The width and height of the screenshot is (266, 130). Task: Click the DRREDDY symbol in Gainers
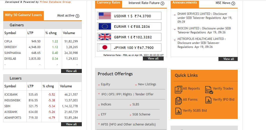click(11, 47)
